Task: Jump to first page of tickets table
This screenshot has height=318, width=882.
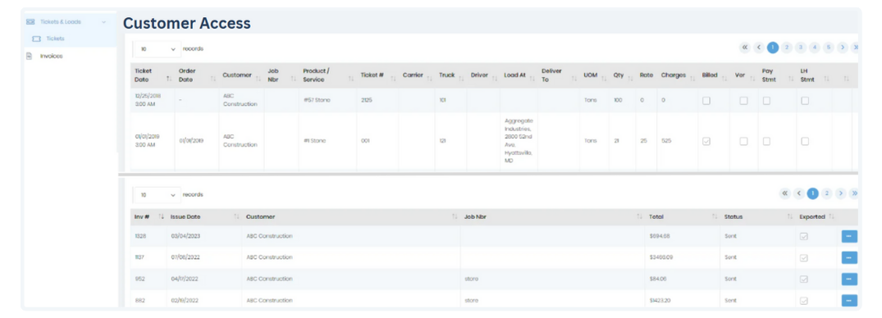Action: tap(745, 48)
